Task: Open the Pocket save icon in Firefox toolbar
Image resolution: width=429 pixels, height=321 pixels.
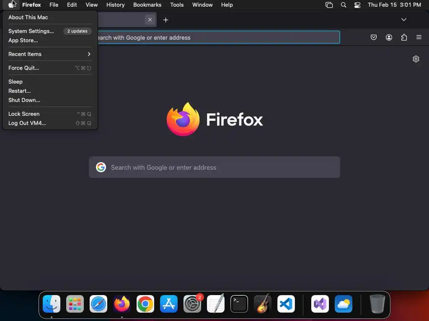Action: pos(373,37)
